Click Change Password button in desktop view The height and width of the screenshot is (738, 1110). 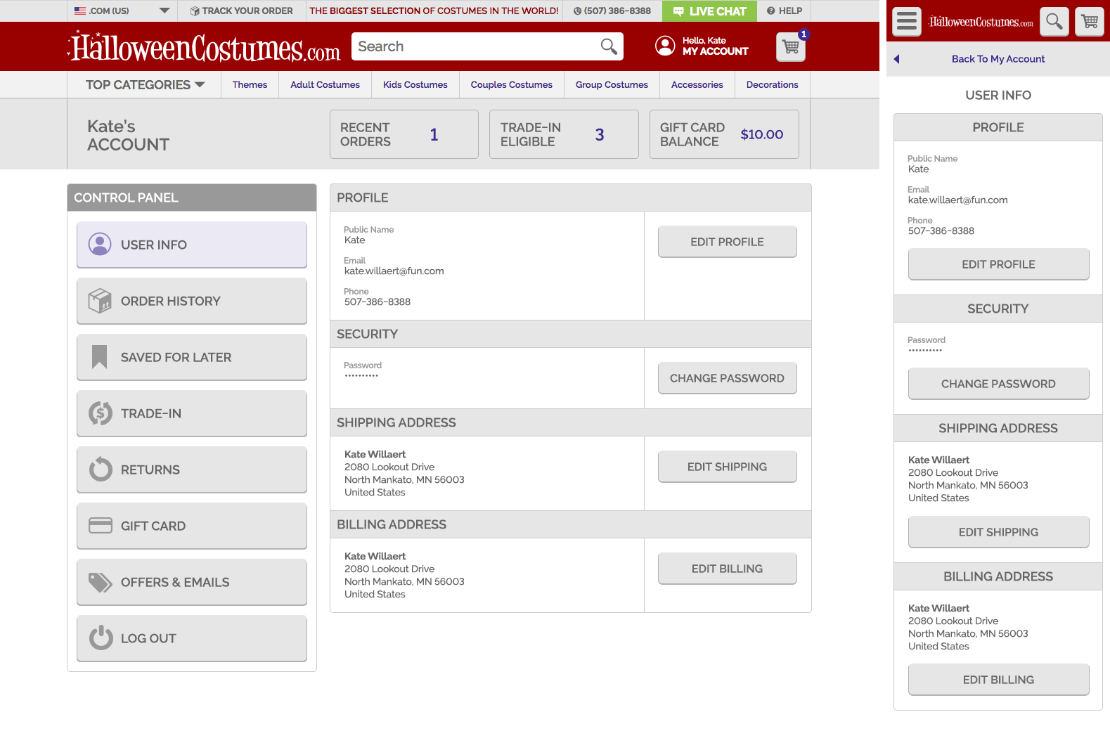pos(727,378)
